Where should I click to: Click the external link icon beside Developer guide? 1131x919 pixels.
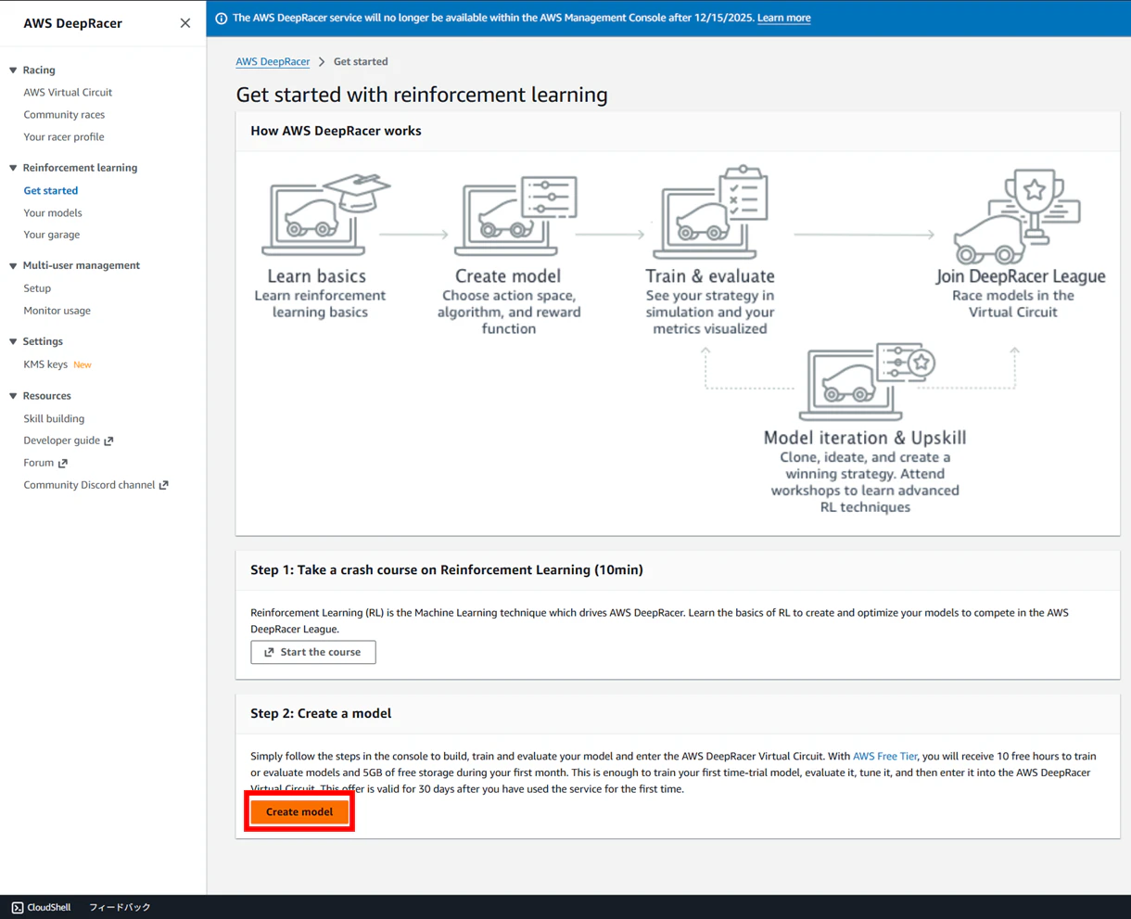pyautogui.click(x=108, y=441)
